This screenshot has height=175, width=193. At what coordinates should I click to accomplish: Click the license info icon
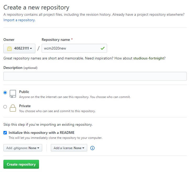click(x=92, y=148)
